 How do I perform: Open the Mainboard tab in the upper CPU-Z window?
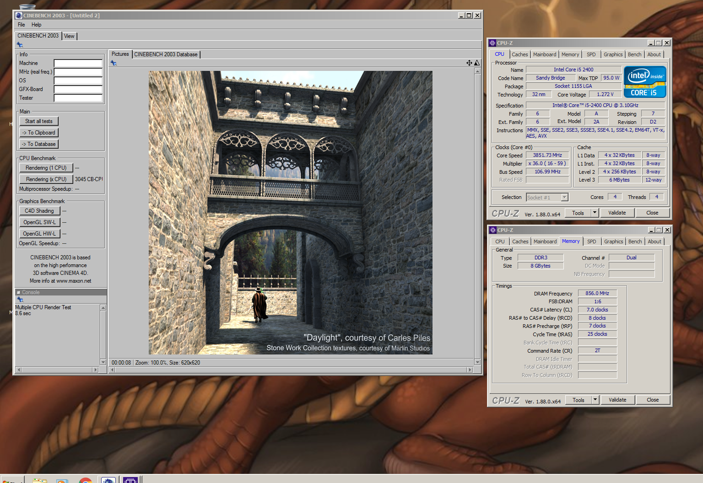545,54
